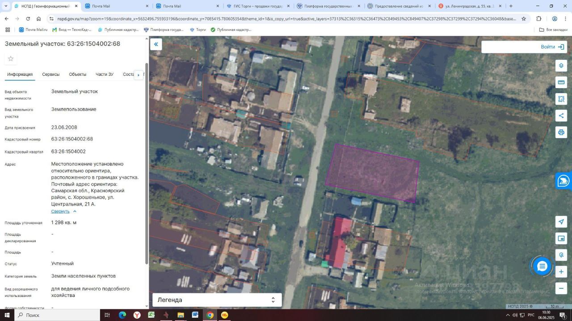Image resolution: width=572 pixels, height=321 pixels.
Task: Zoom in on the map
Action: [x=561, y=272]
